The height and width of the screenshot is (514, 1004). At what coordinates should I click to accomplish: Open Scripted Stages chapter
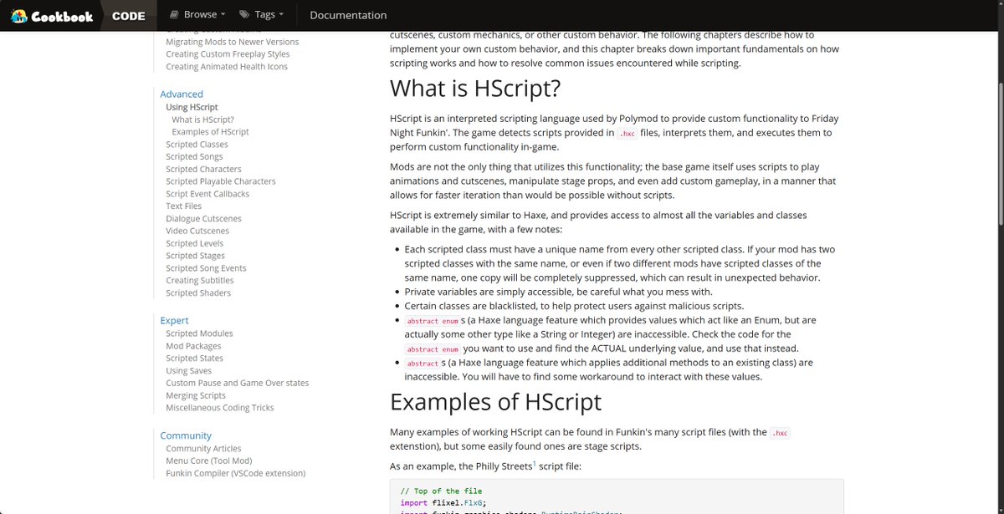coord(195,256)
